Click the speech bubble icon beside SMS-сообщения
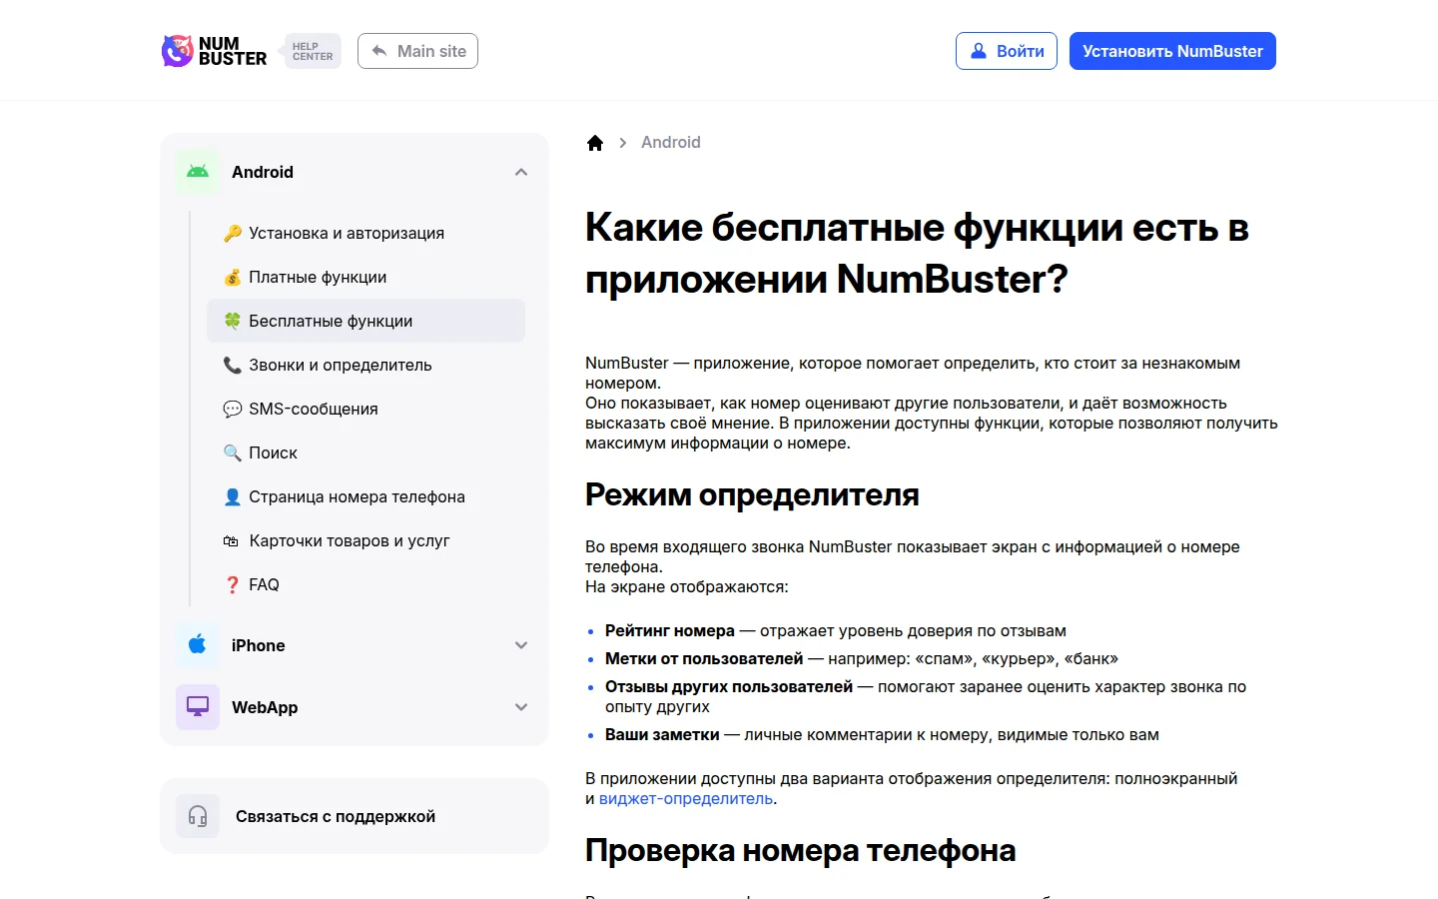The height and width of the screenshot is (899, 1438). click(x=233, y=409)
